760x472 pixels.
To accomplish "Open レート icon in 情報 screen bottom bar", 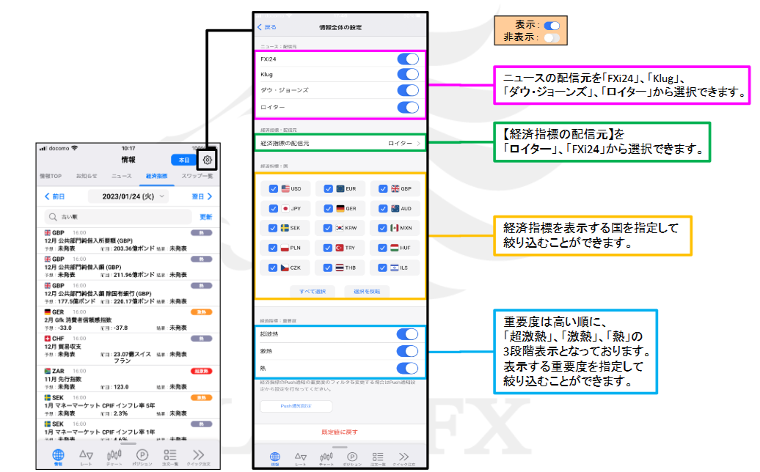I will [87, 457].
